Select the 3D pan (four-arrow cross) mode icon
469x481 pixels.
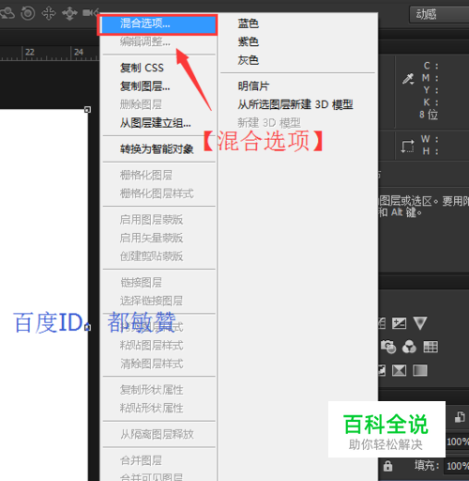[49, 13]
